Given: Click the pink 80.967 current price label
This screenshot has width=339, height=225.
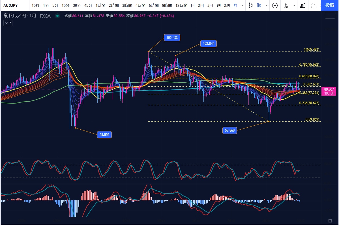Looking at the screenshot, I should pos(329,91).
